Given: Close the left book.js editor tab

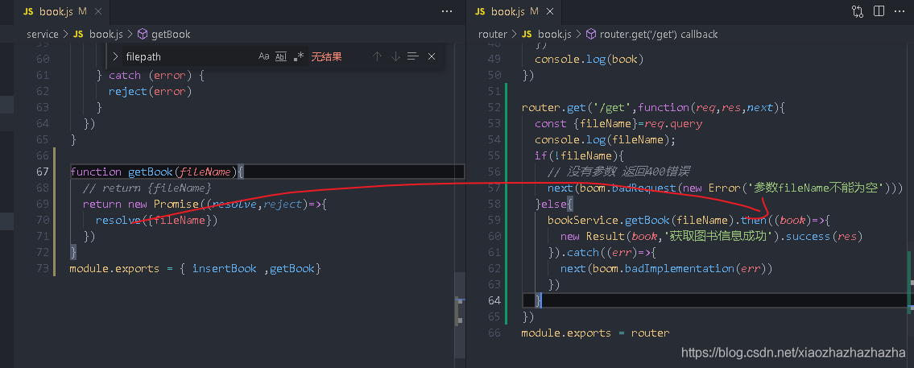Looking at the screenshot, I should [x=100, y=11].
